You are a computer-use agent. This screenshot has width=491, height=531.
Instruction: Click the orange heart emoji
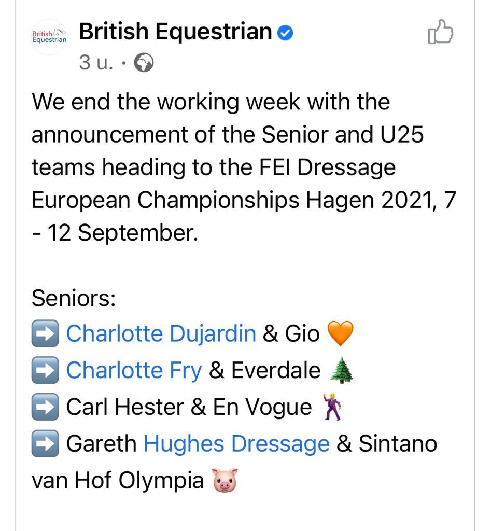point(340,333)
